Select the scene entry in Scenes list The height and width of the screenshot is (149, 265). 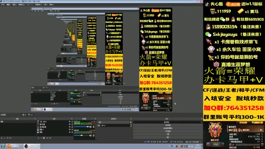tap(18, 122)
